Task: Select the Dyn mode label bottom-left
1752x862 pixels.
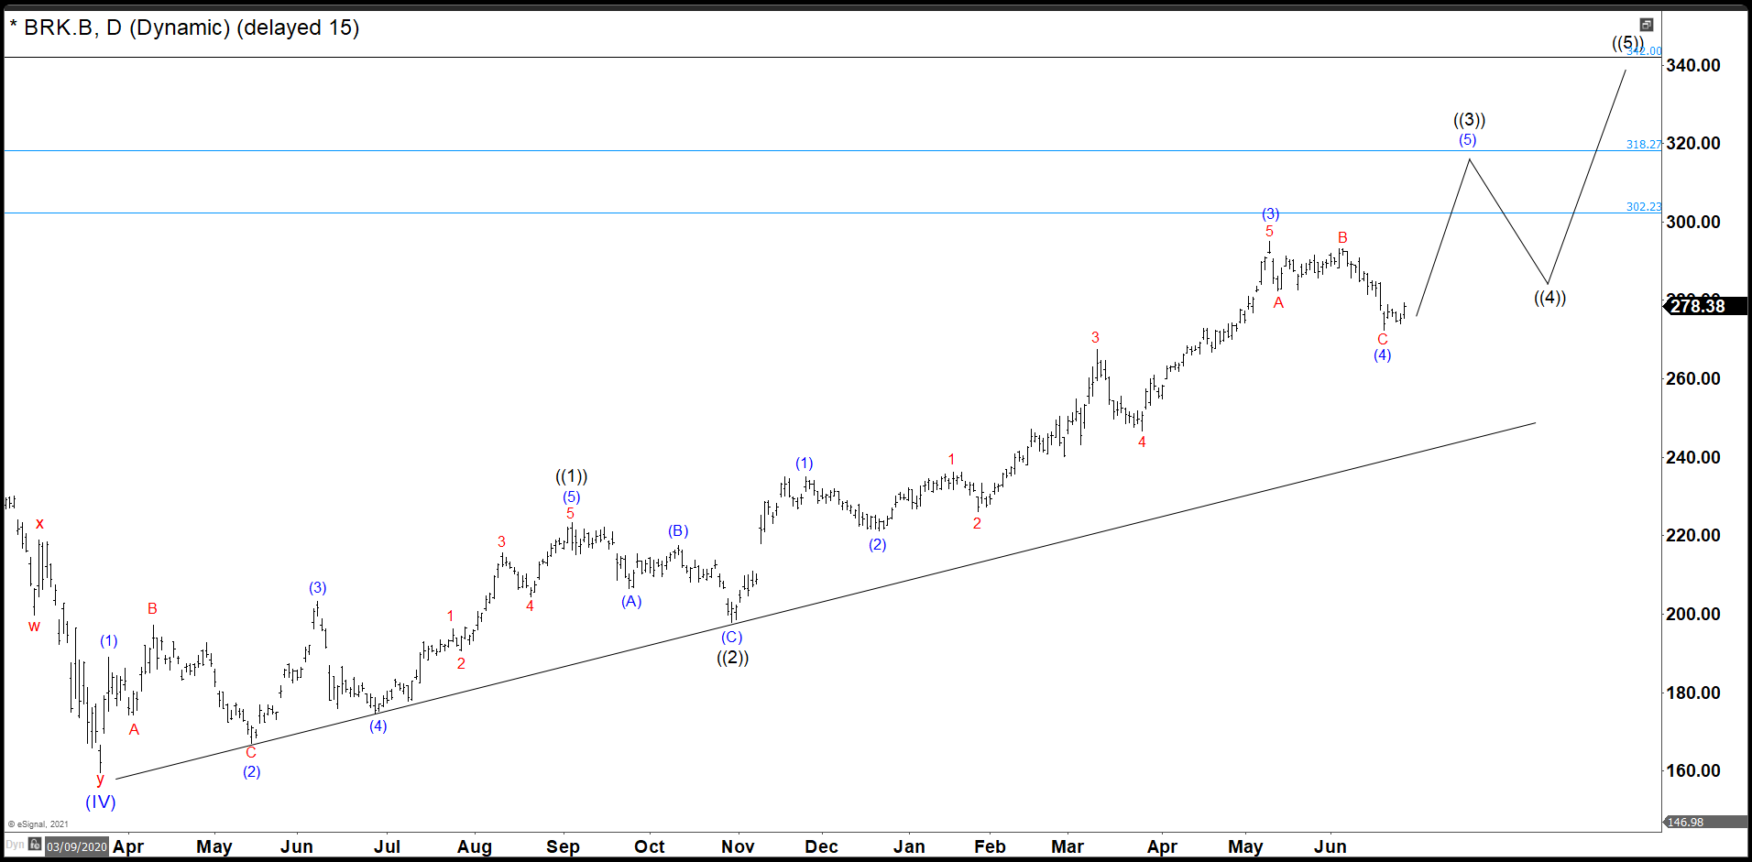Action: coord(14,846)
